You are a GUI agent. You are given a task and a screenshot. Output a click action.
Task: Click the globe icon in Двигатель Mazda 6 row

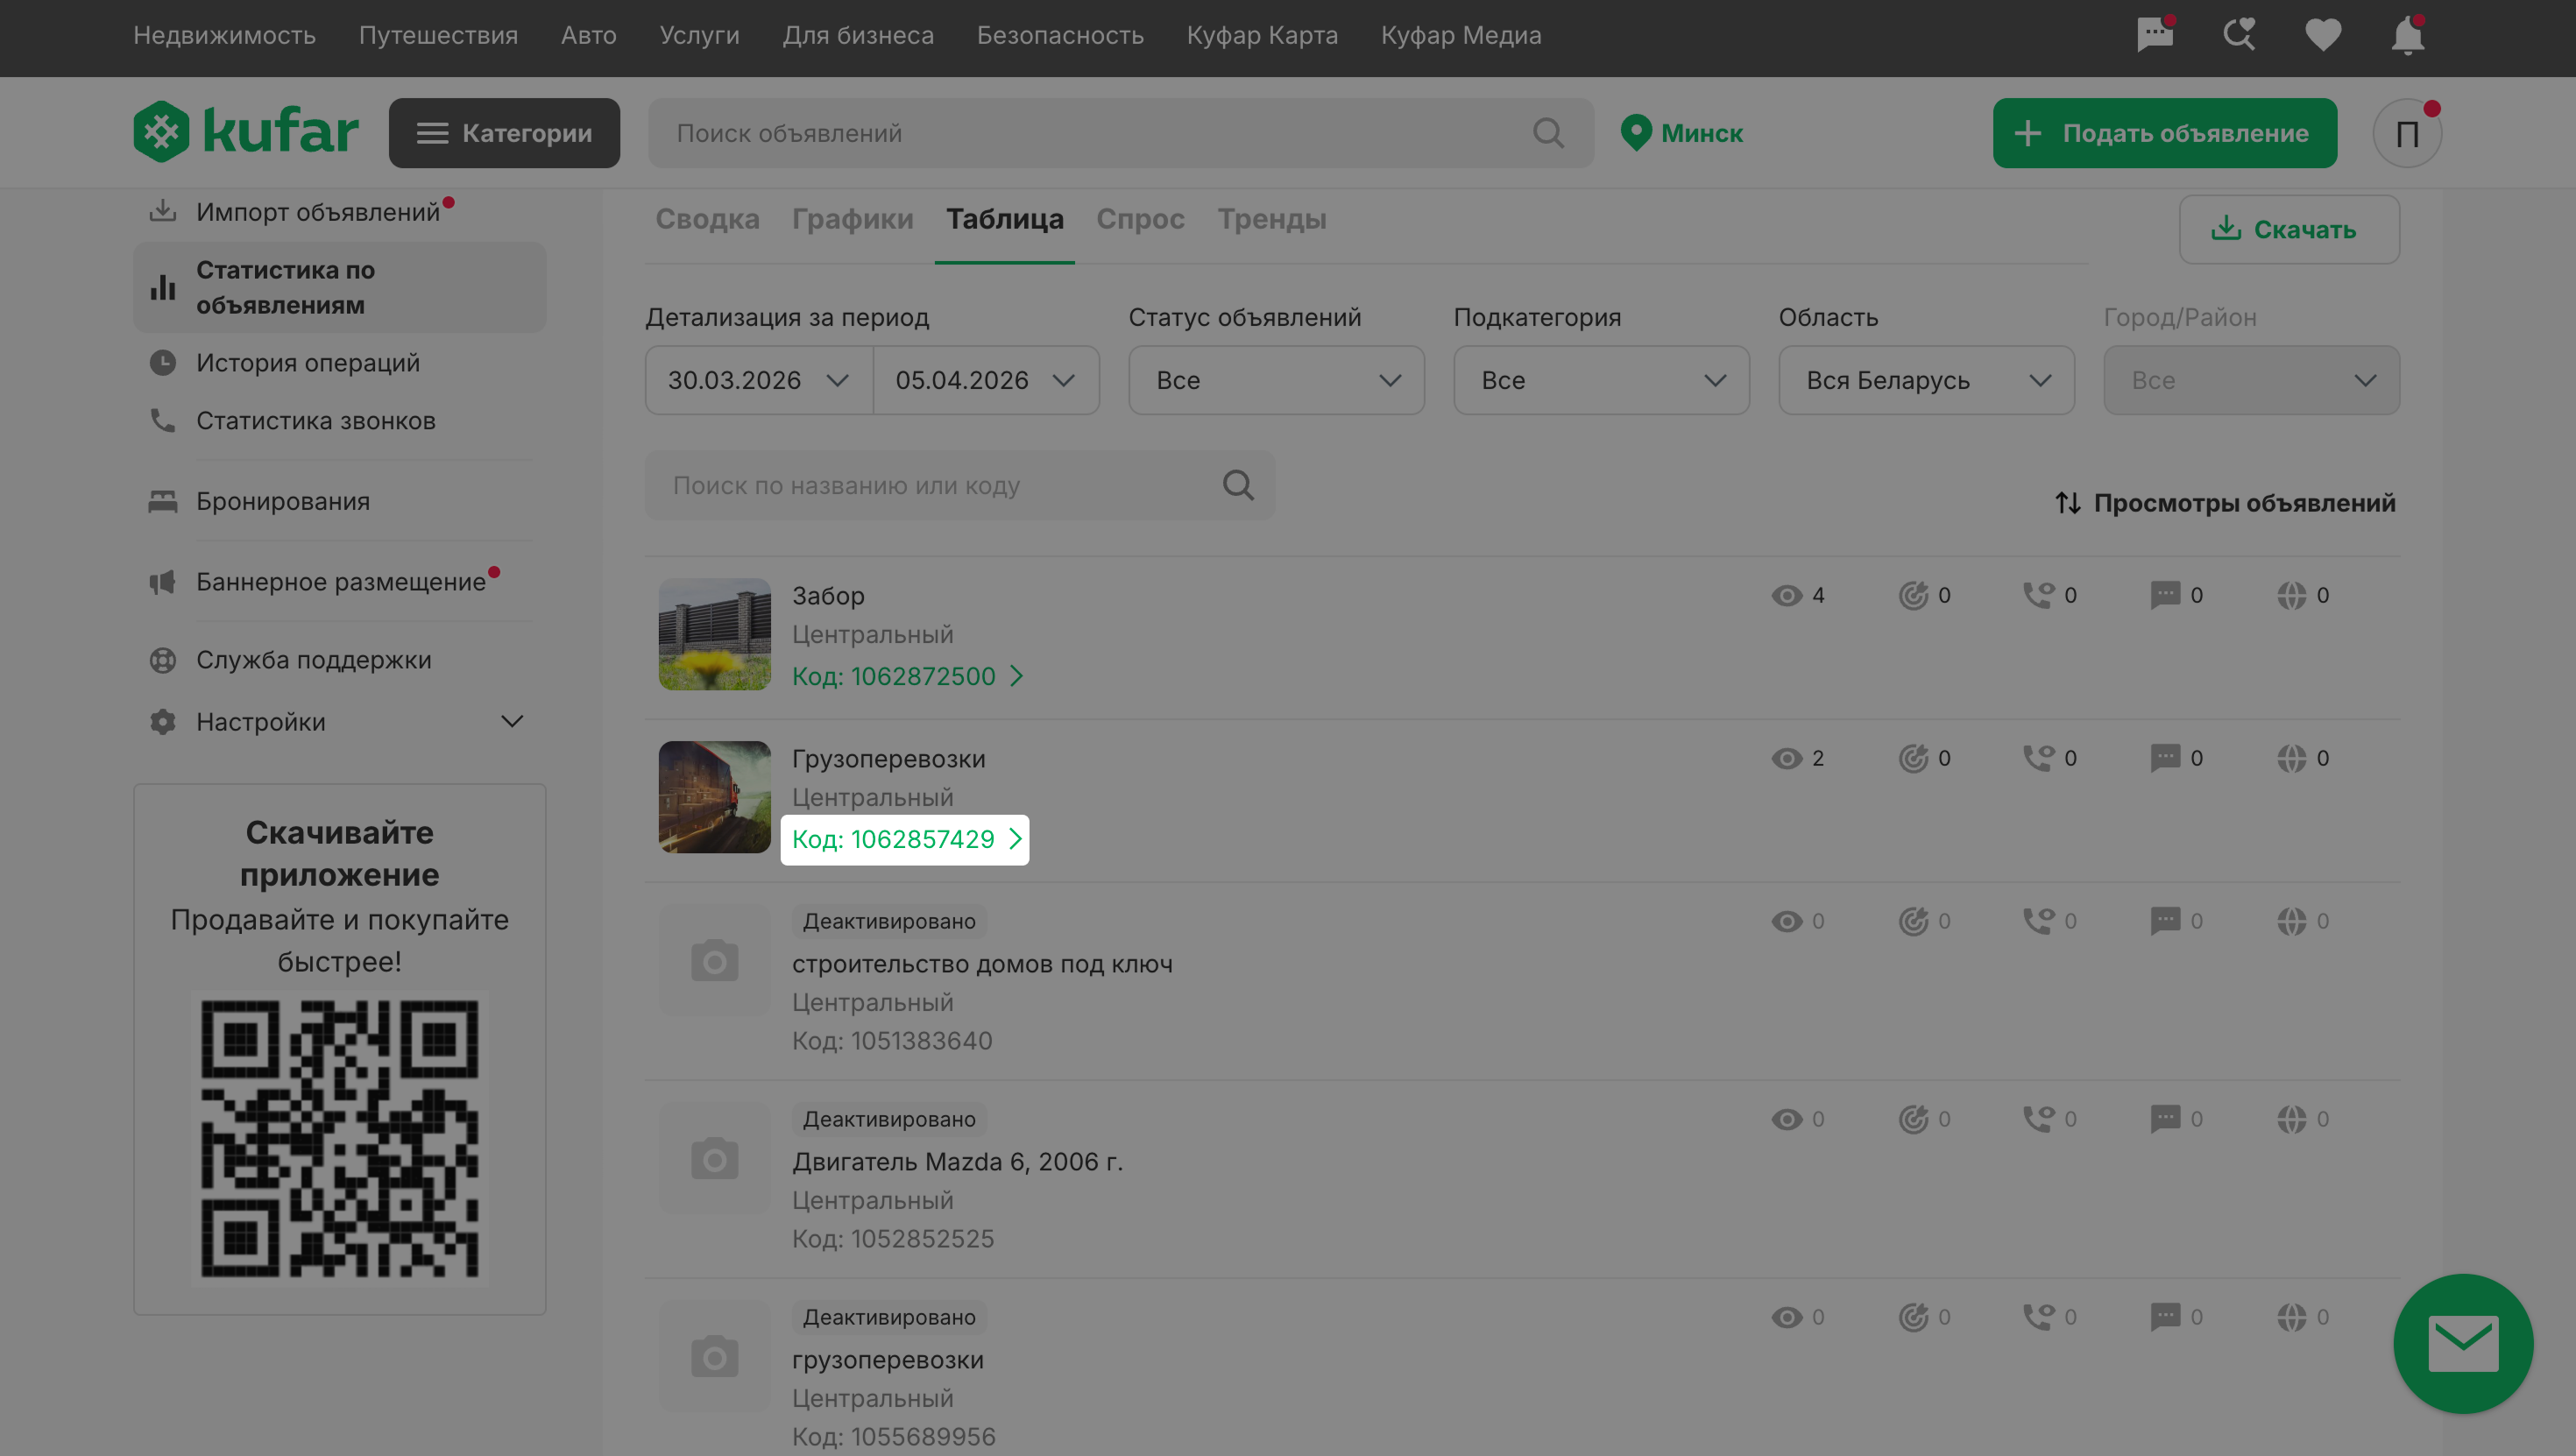click(x=2291, y=1119)
